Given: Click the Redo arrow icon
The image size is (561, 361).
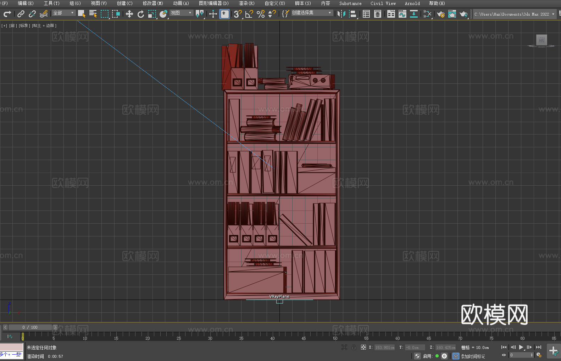Looking at the screenshot, I should pos(7,14).
